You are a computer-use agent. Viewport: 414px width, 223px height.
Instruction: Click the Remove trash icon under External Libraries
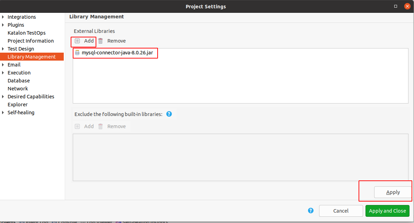pyautogui.click(x=100, y=41)
